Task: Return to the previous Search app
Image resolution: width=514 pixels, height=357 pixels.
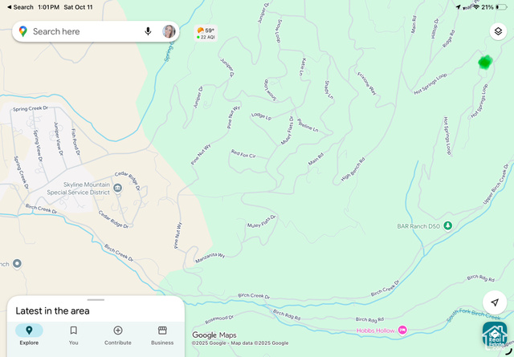Action: tap(20, 7)
